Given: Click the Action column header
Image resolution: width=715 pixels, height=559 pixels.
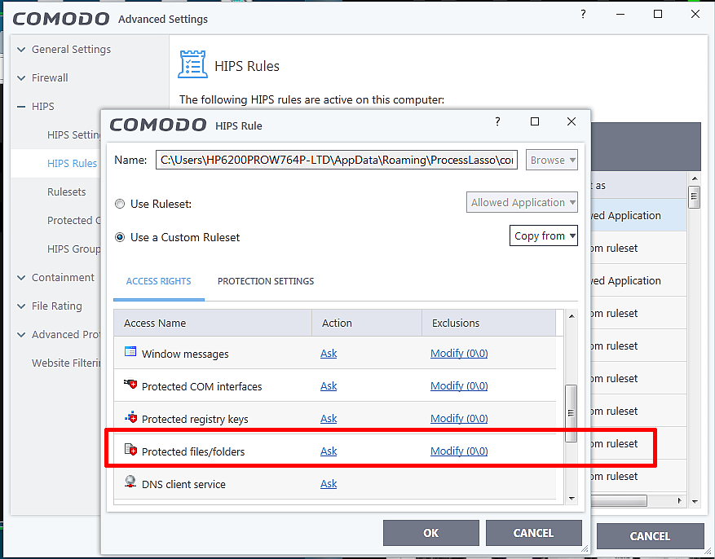Looking at the screenshot, I should (x=367, y=323).
